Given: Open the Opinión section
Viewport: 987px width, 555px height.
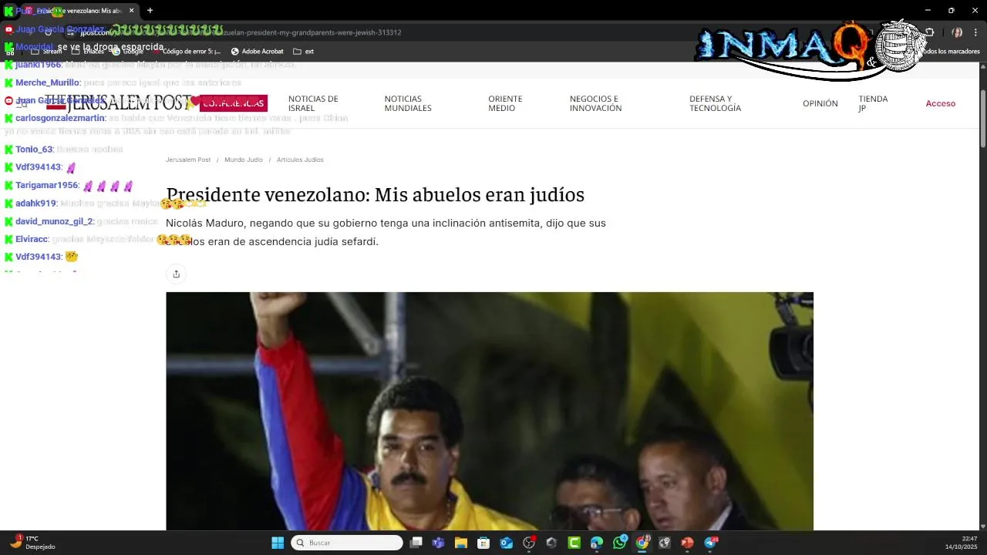Looking at the screenshot, I should 820,103.
